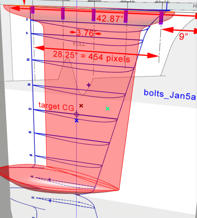Screen dimensions: 197x218
Task: Click the 9" dimension label
Action: pos(184,36)
